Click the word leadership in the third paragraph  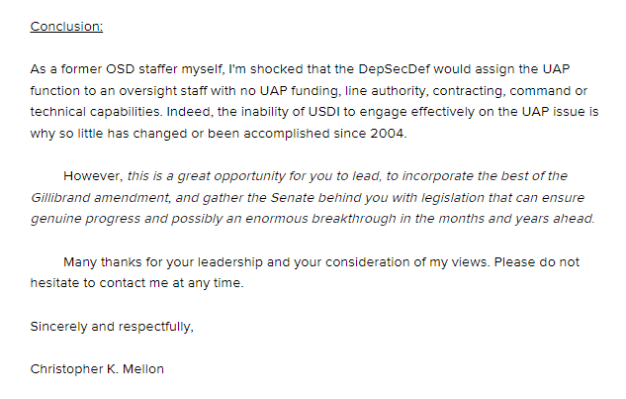tap(230, 262)
